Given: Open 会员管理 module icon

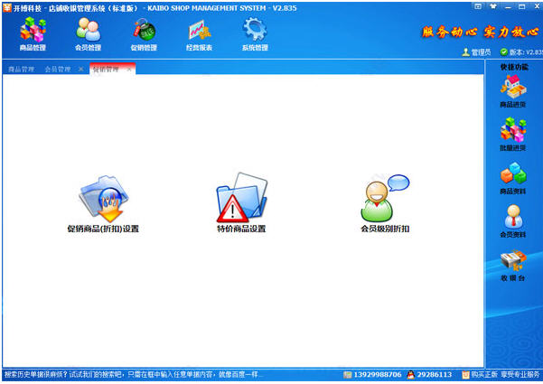Looking at the screenshot, I should coord(88,34).
